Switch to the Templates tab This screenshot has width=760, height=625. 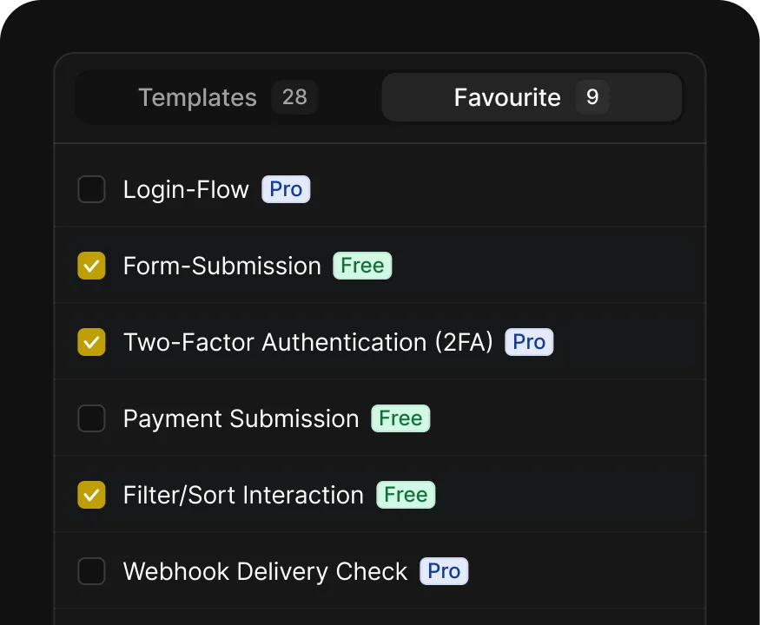[x=228, y=97]
